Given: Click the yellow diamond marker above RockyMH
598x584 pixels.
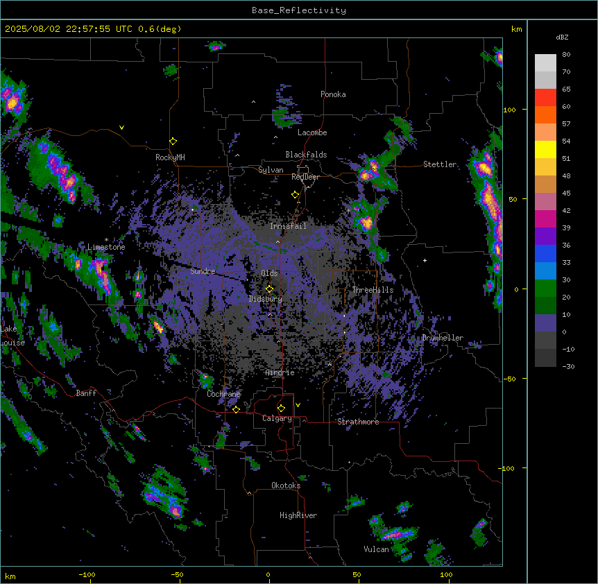Looking at the screenshot, I should 173,141.
